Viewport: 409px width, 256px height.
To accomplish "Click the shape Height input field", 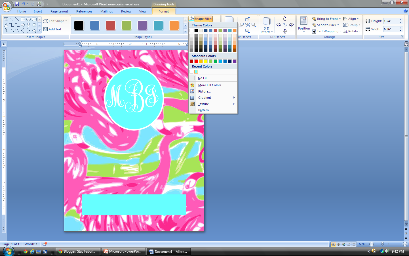I will [391, 21].
